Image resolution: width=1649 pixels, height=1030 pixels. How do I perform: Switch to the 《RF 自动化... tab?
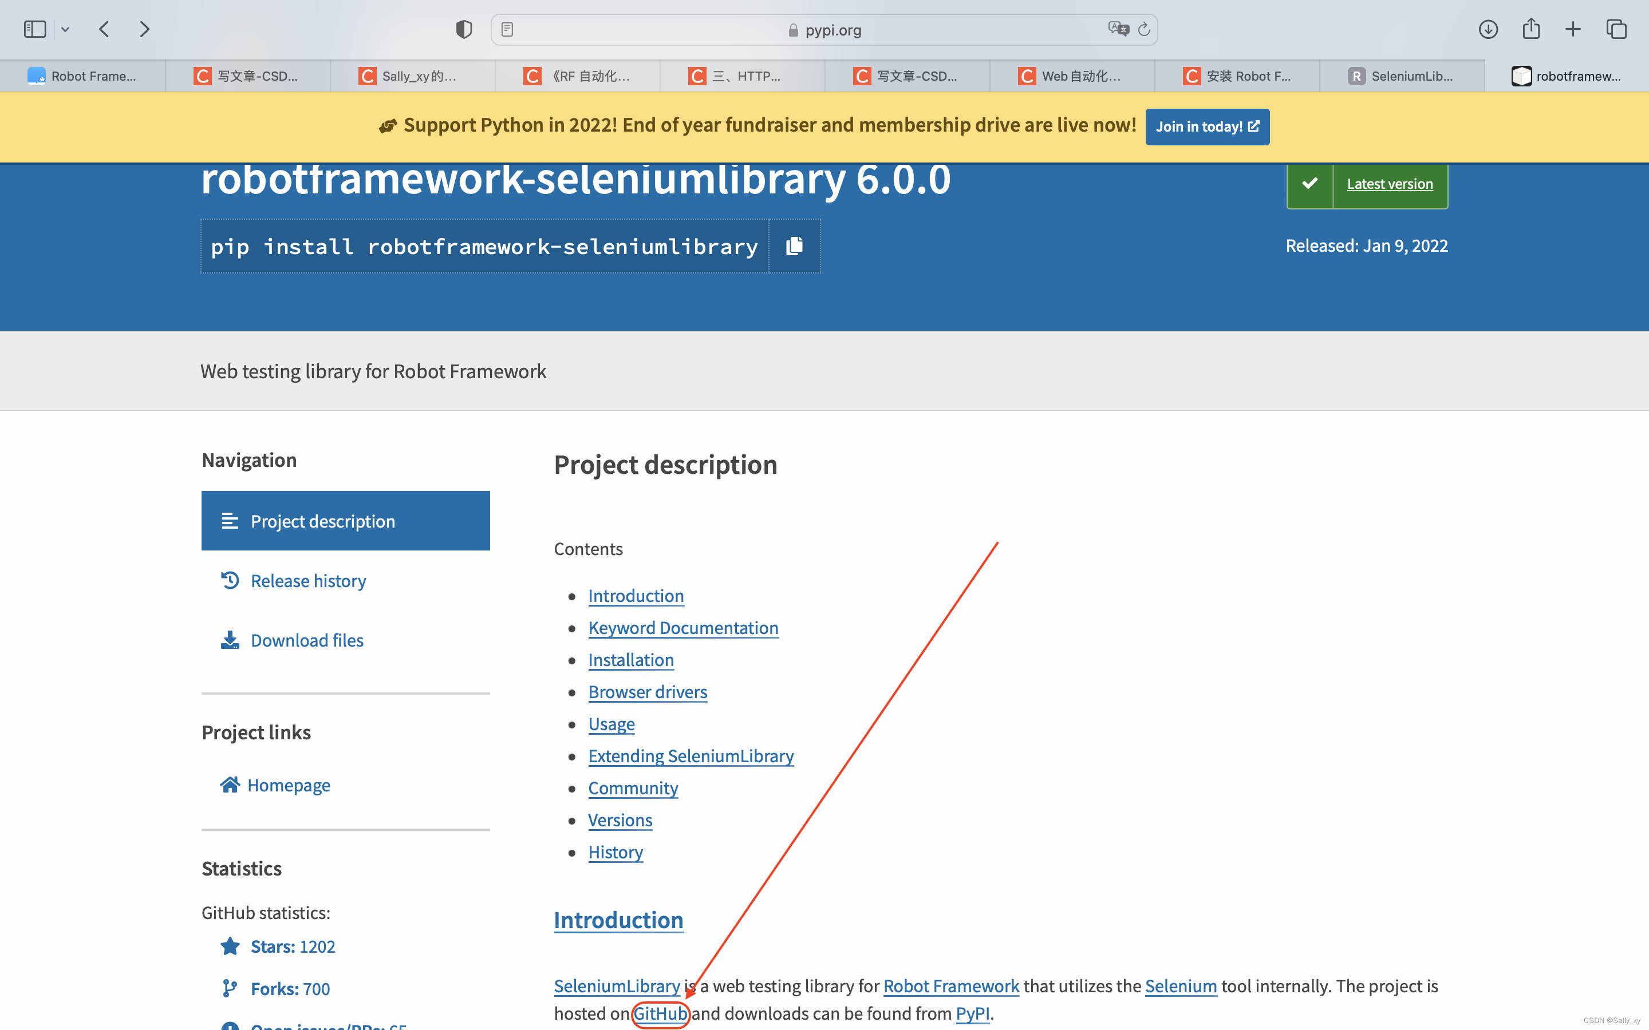[577, 76]
